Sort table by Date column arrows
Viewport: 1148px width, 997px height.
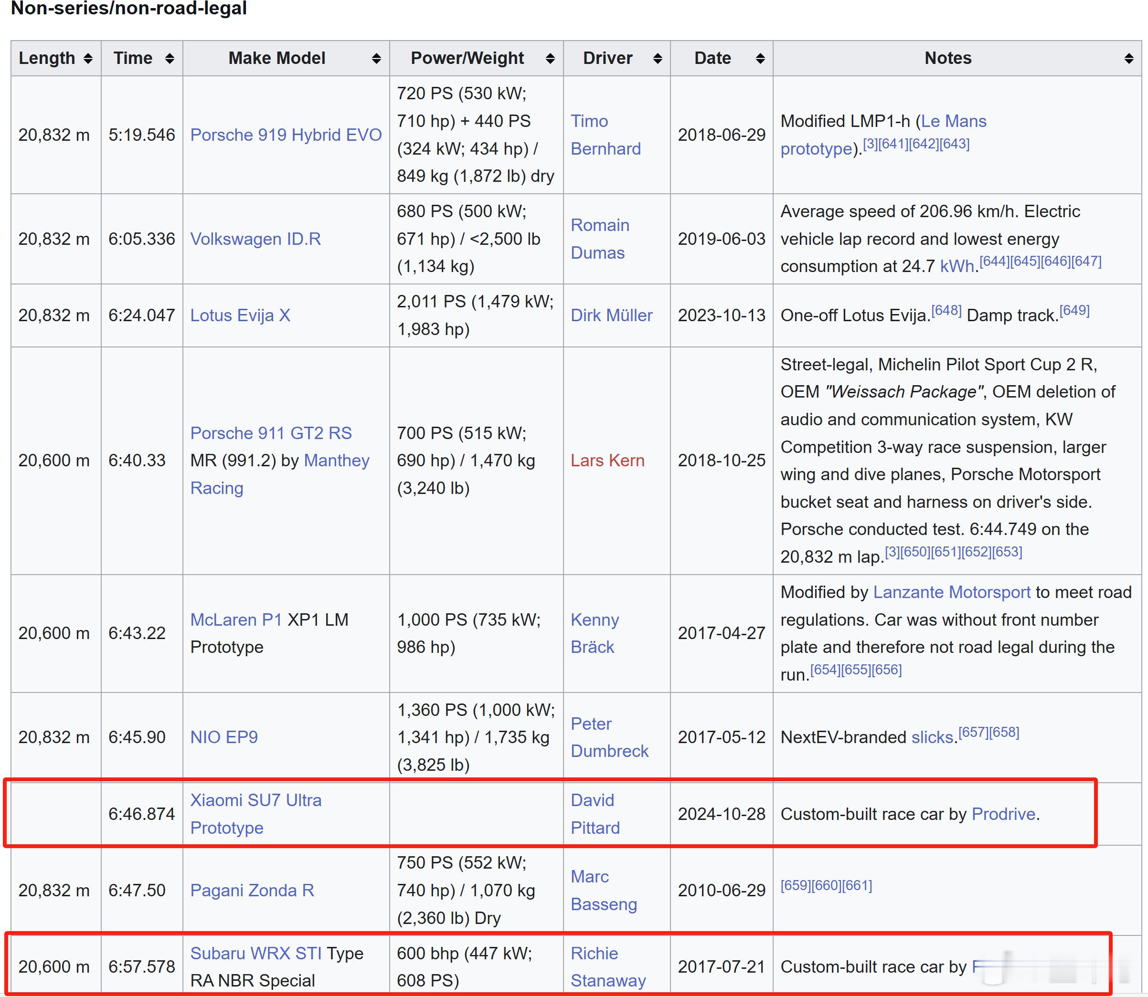click(x=760, y=58)
